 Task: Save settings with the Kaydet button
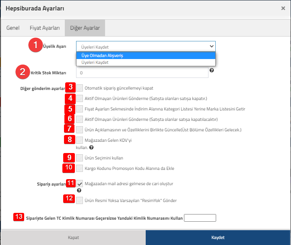coord(218,237)
